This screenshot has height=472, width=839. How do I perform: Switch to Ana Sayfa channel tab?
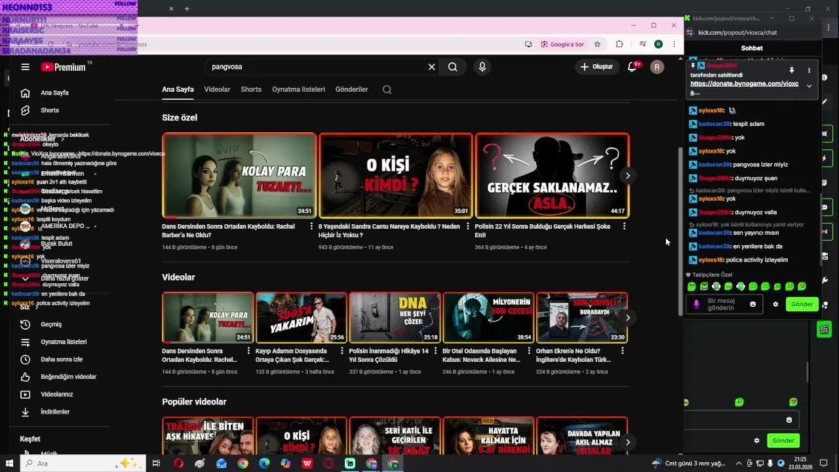pyautogui.click(x=178, y=89)
